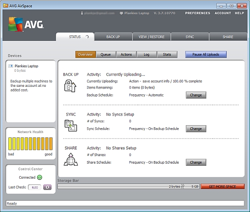Open the Preferences menu
The width and height of the screenshot is (250, 212).
[197, 13]
